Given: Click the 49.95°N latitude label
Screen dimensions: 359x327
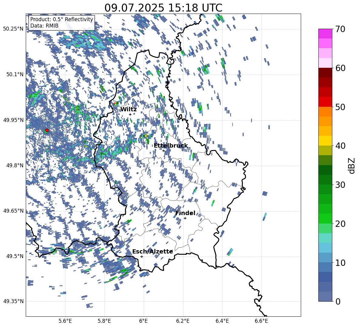Looking at the screenshot, I should click(x=13, y=120).
